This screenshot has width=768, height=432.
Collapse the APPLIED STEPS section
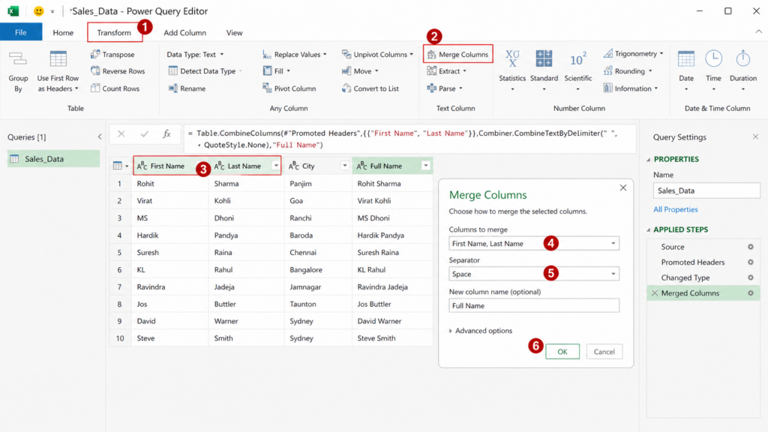(649, 229)
